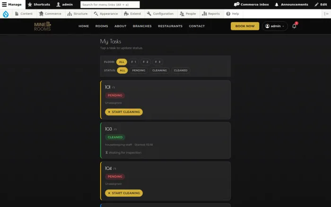Click the room 103 title
The width and height of the screenshot is (331, 207).
click(x=108, y=129)
